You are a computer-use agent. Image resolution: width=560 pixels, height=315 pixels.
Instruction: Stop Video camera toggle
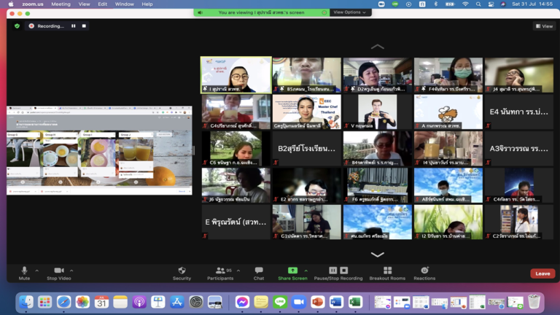[58, 271]
